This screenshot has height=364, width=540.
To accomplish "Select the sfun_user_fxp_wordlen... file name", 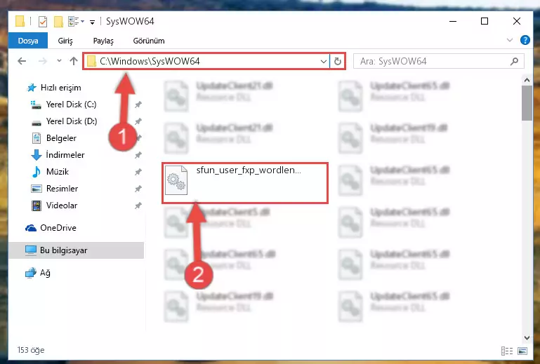I will point(249,170).
